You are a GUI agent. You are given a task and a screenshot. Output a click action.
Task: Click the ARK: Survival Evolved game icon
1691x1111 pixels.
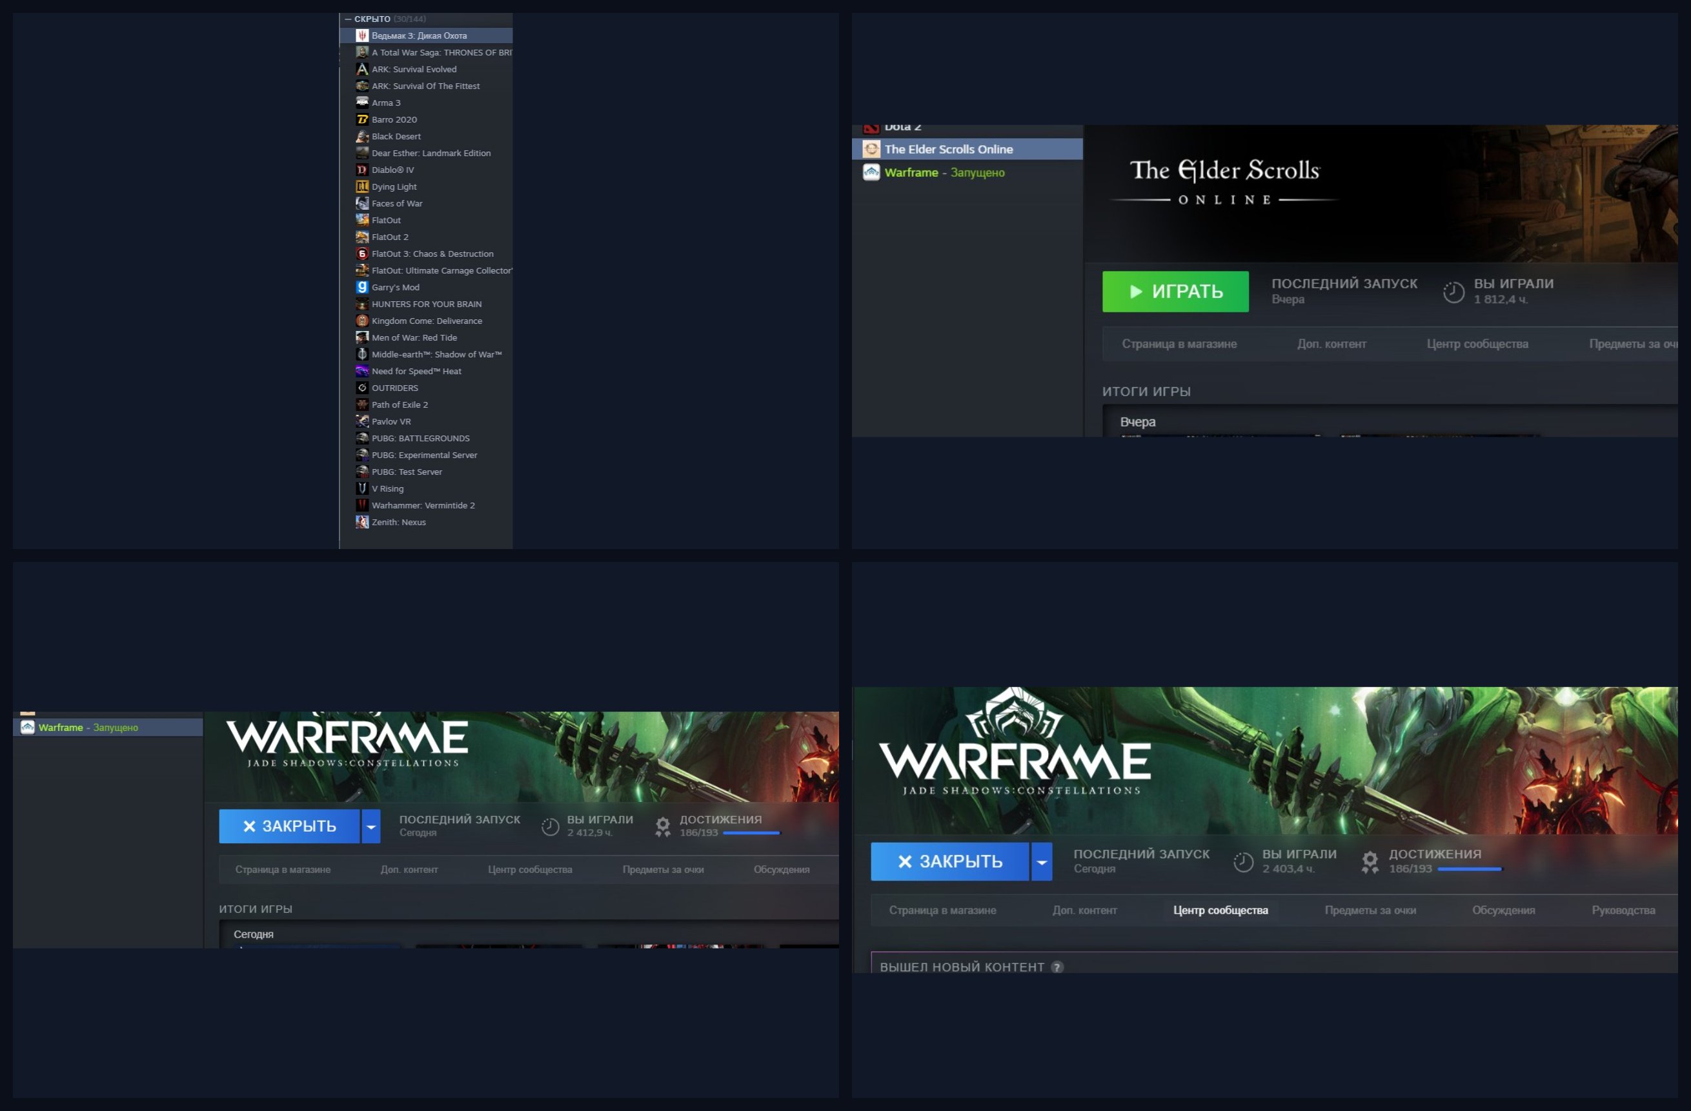(x=361, y=69)
